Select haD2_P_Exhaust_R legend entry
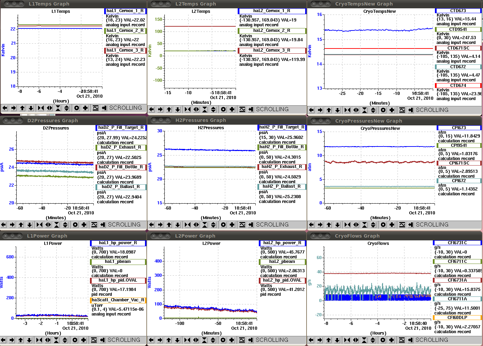The image size is (483, 346). point(121,148)
